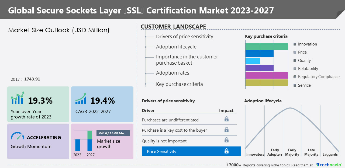Click the USD 6,116.08 Mn label
The width and height of the screenshot is (345, 168).
[113, 133]
